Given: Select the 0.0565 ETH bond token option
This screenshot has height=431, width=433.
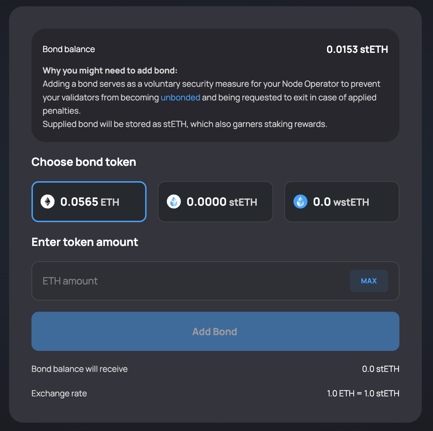Looking at the screenshot, I should point(89,202).
